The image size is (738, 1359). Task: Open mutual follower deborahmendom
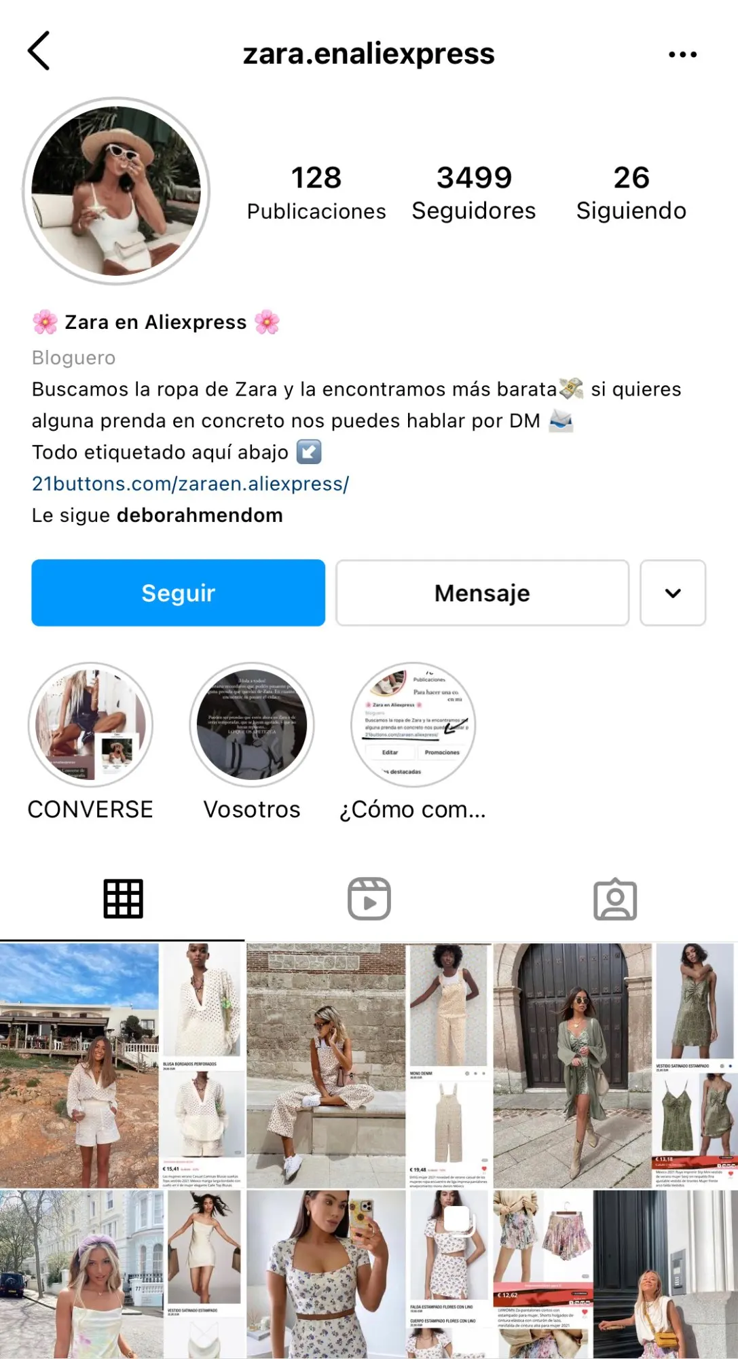point(200,515)
